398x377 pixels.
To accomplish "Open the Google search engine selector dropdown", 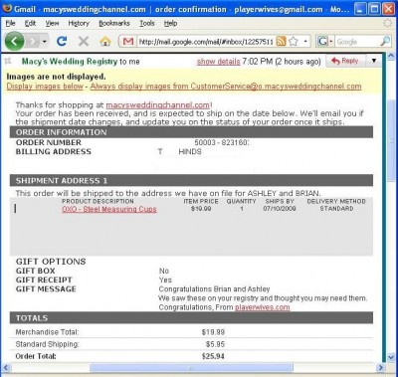I will (x=325, y=42).
